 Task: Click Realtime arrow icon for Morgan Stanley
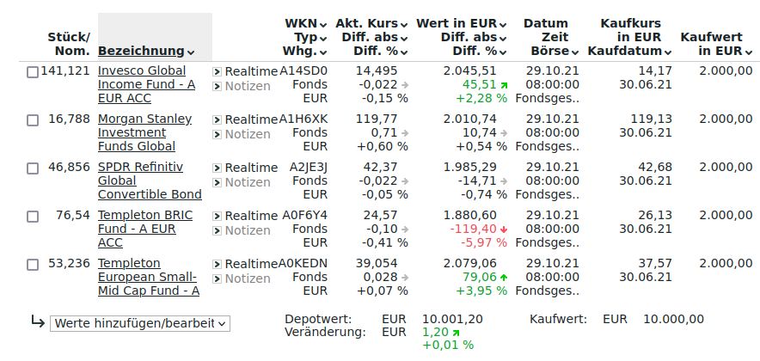[218, 119]
